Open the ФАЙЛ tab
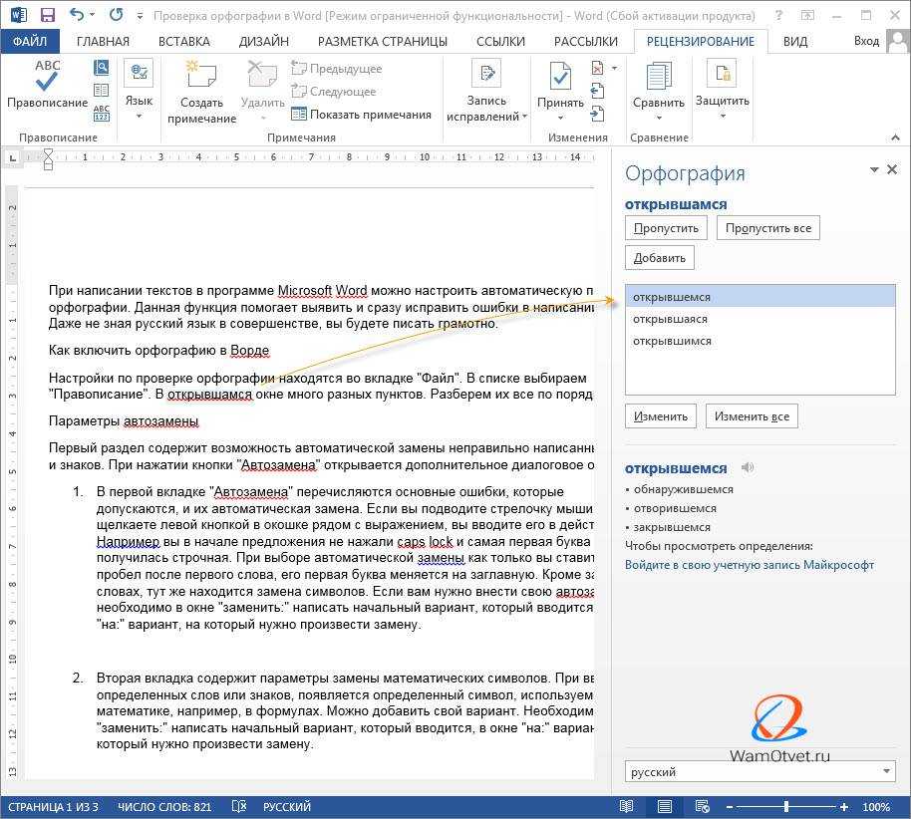Image resolution: width=911 pixels, height=819 pixels. pos(30,41)
